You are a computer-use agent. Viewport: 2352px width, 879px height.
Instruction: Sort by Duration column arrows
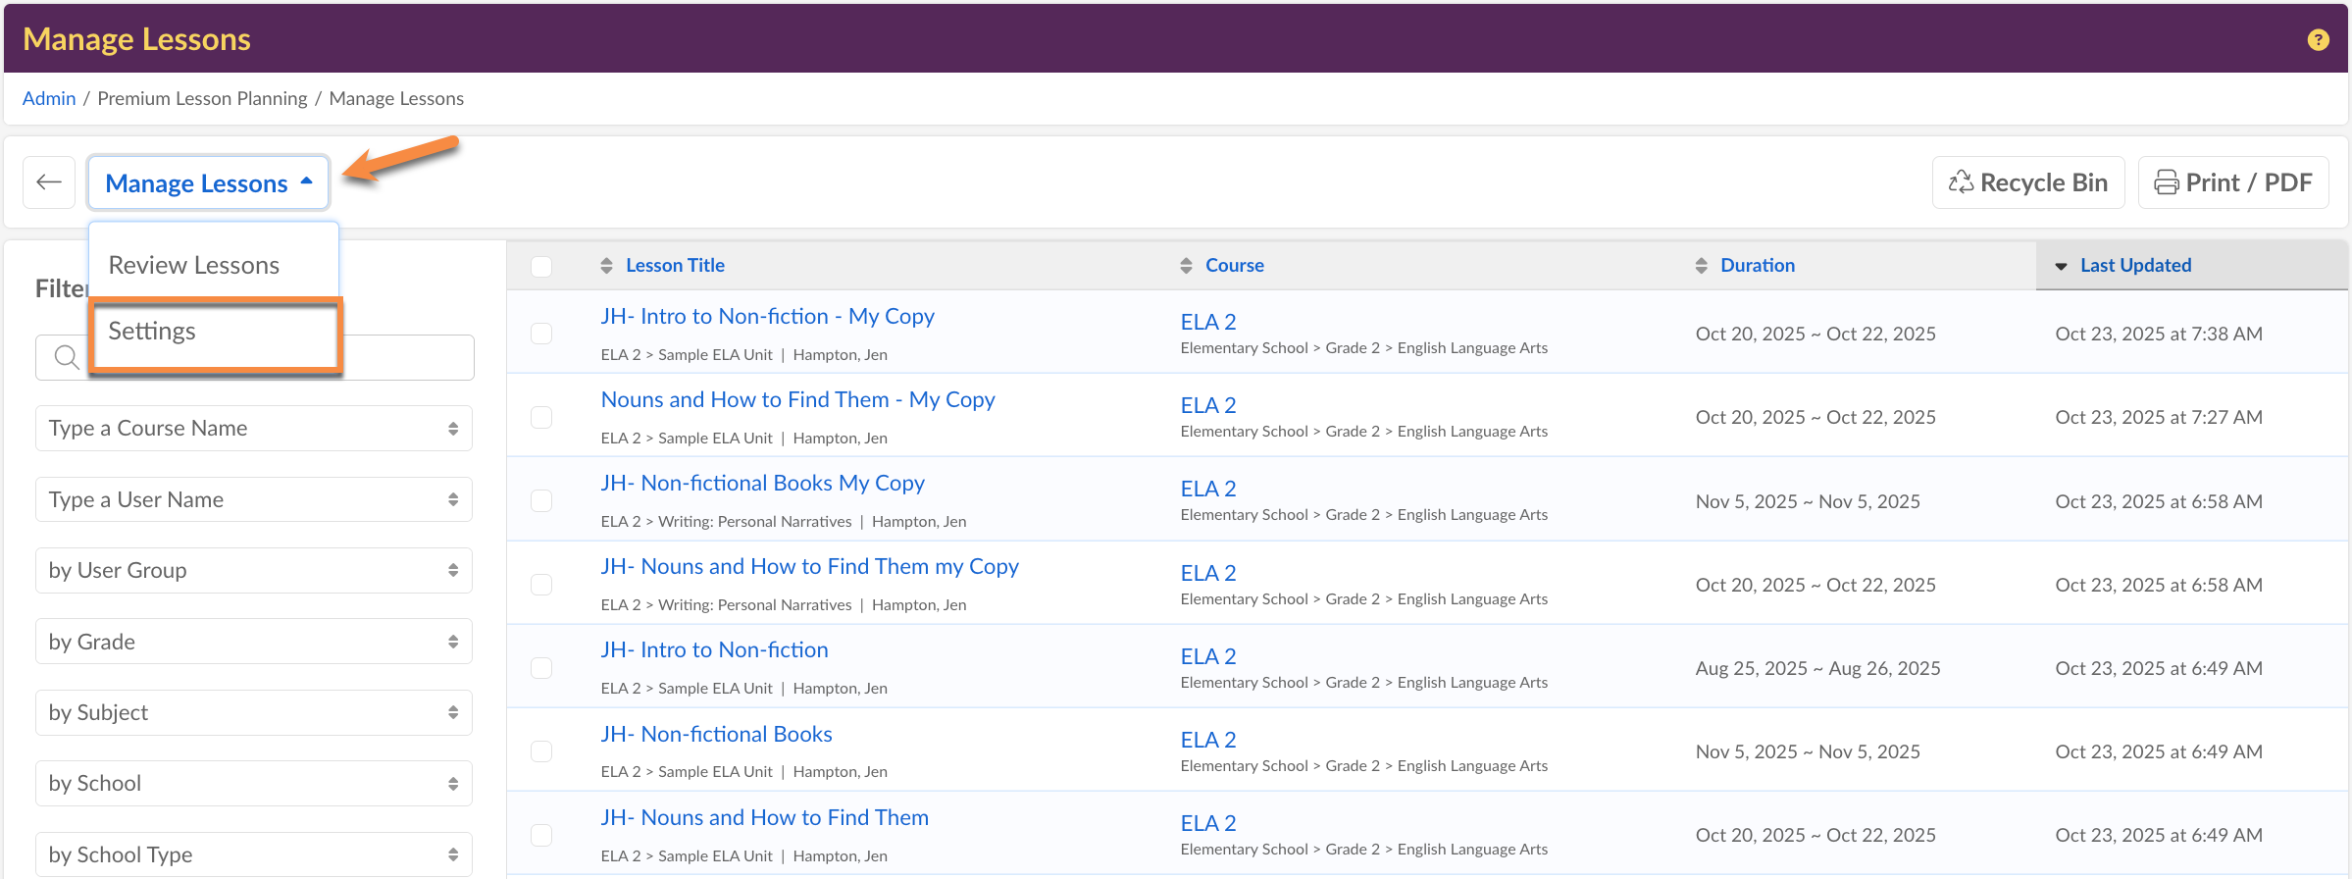pos(1701,266)
